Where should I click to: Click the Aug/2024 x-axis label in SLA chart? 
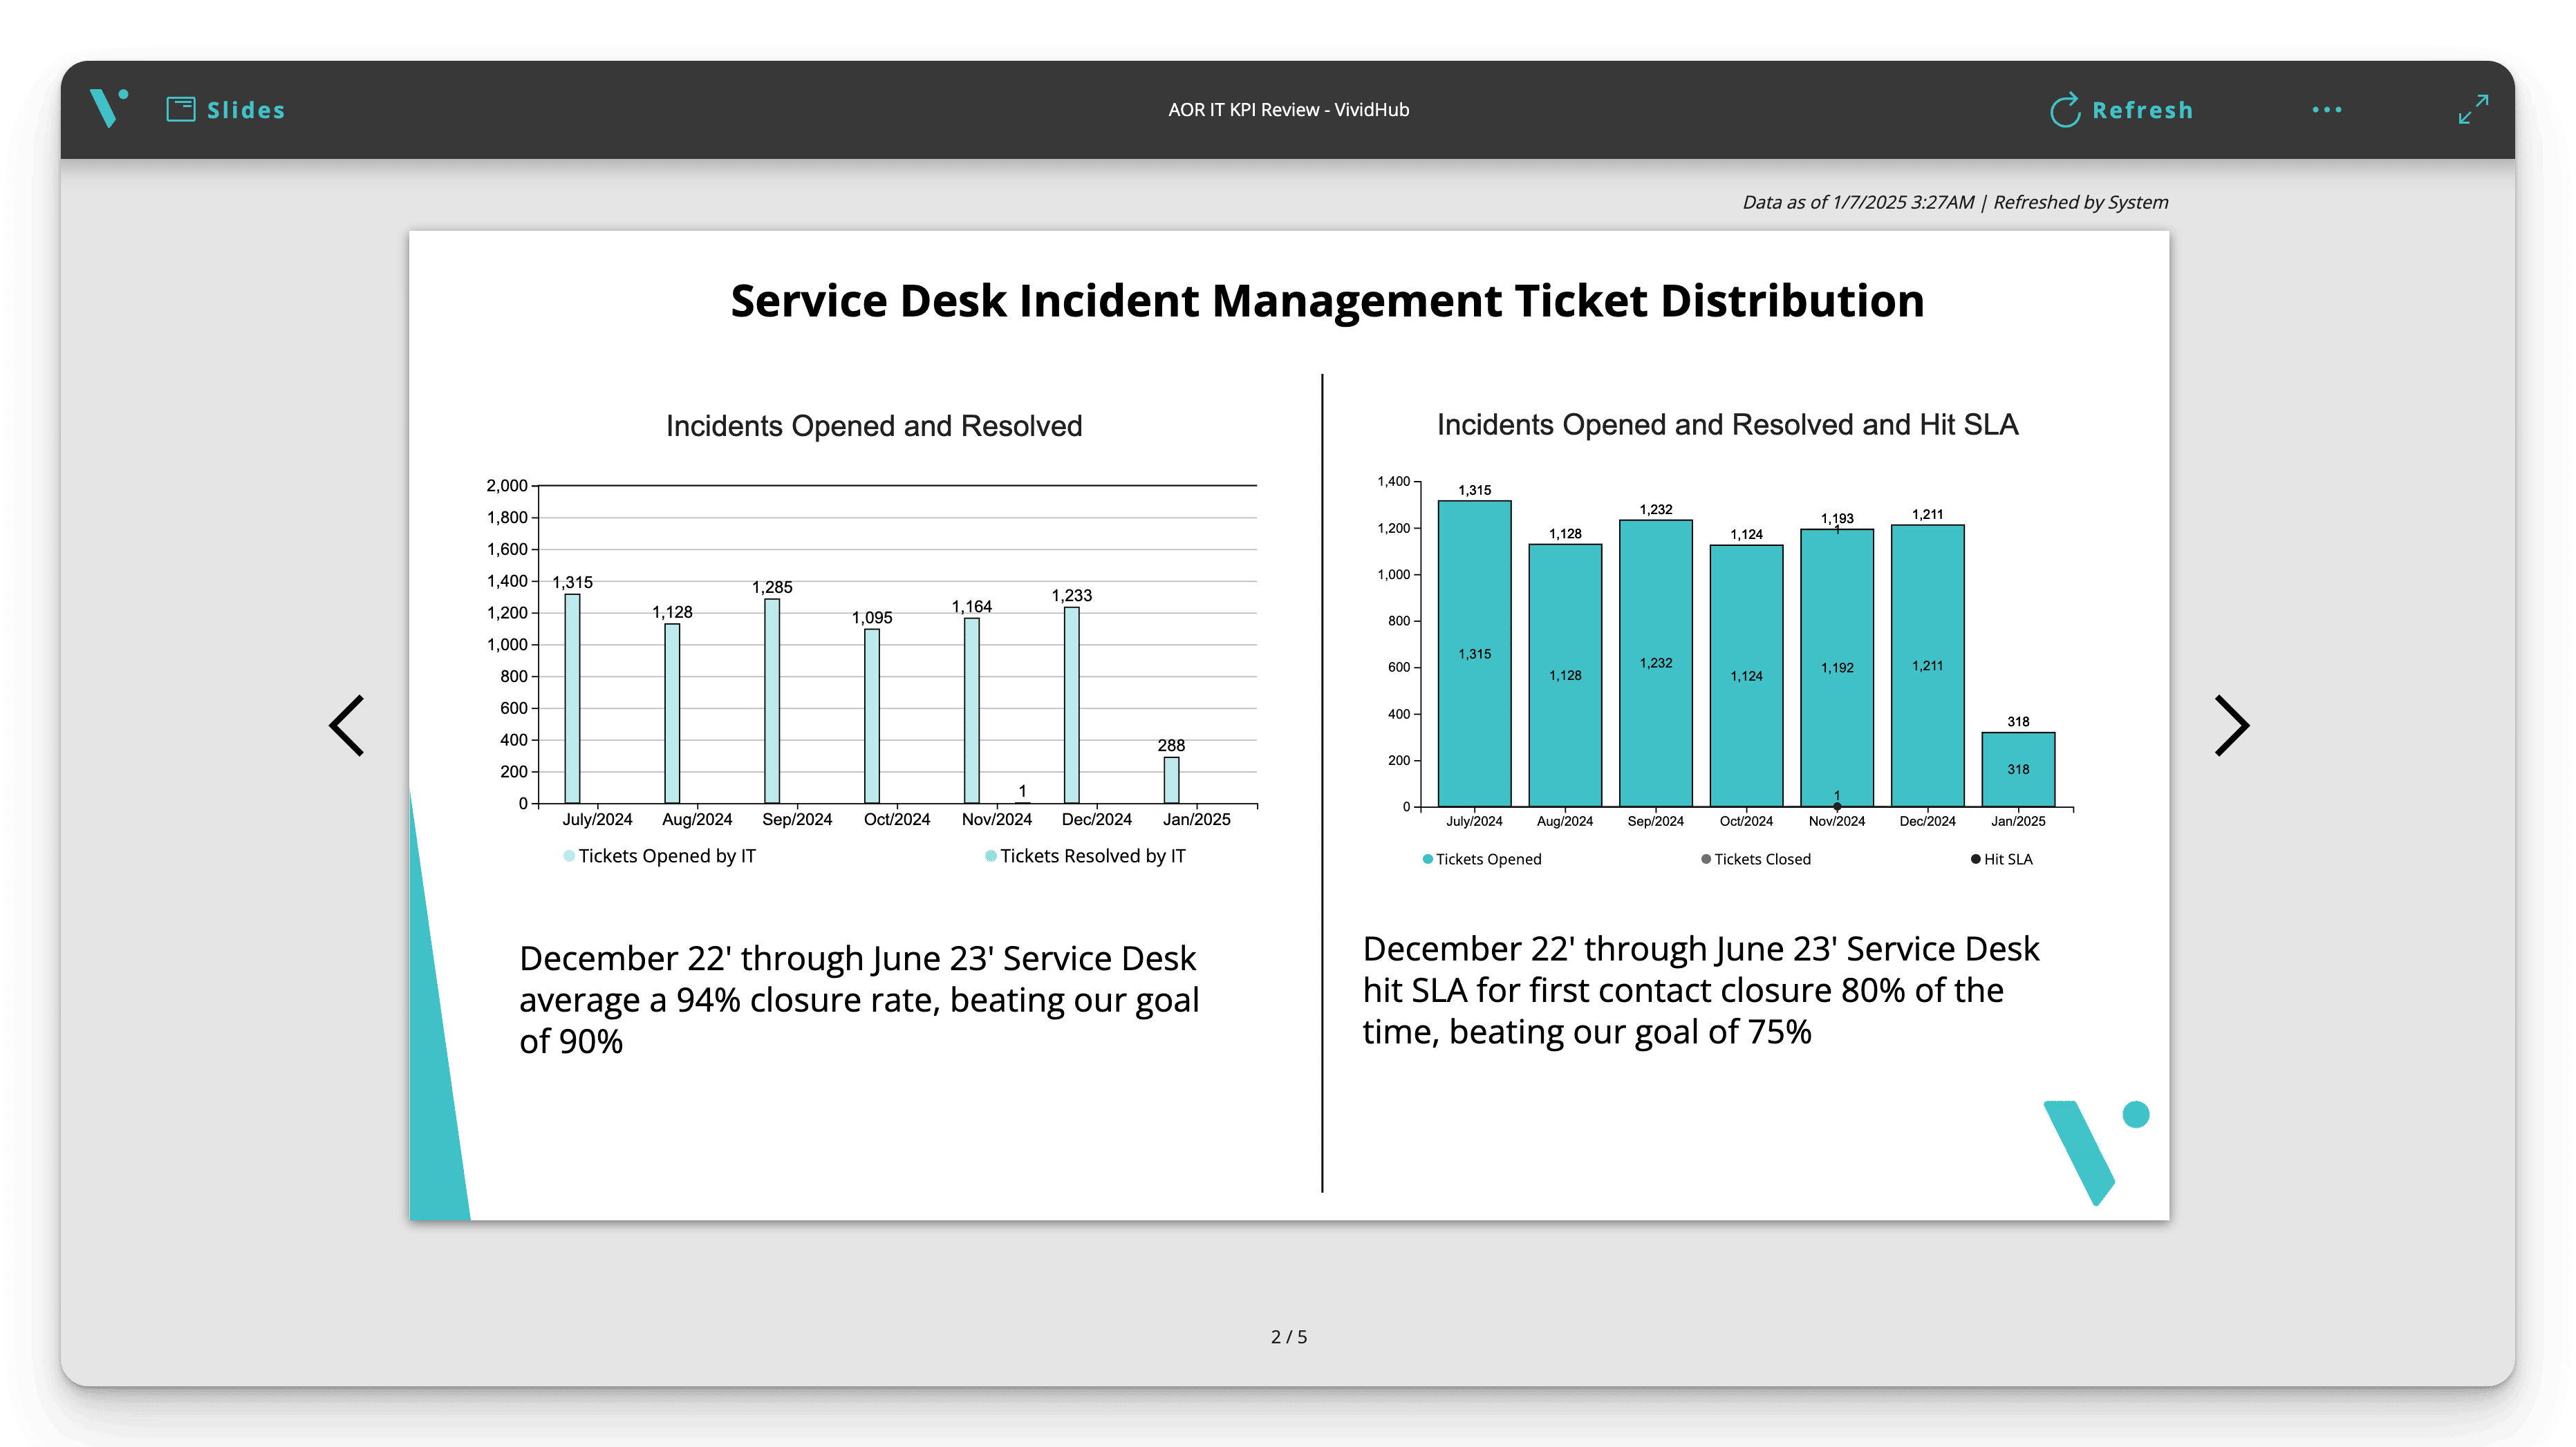[1565, 822]
